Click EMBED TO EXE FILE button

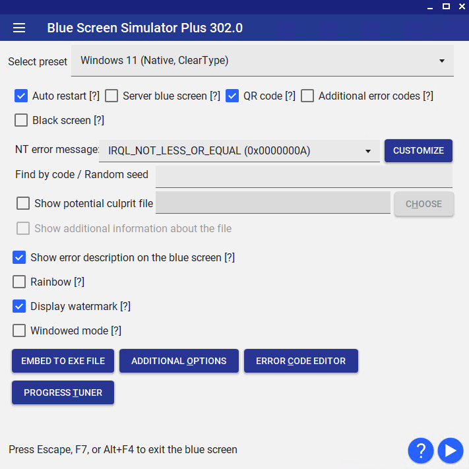[x=63, y=361]
